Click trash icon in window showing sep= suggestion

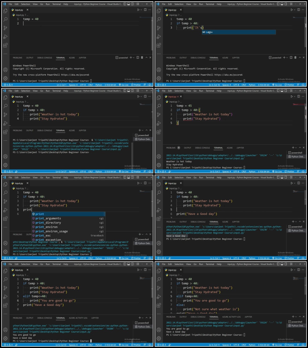[x=295, y=58]
